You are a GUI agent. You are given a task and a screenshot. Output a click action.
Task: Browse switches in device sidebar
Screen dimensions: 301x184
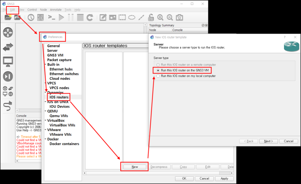pyautogui.click(x=8, y=47)
